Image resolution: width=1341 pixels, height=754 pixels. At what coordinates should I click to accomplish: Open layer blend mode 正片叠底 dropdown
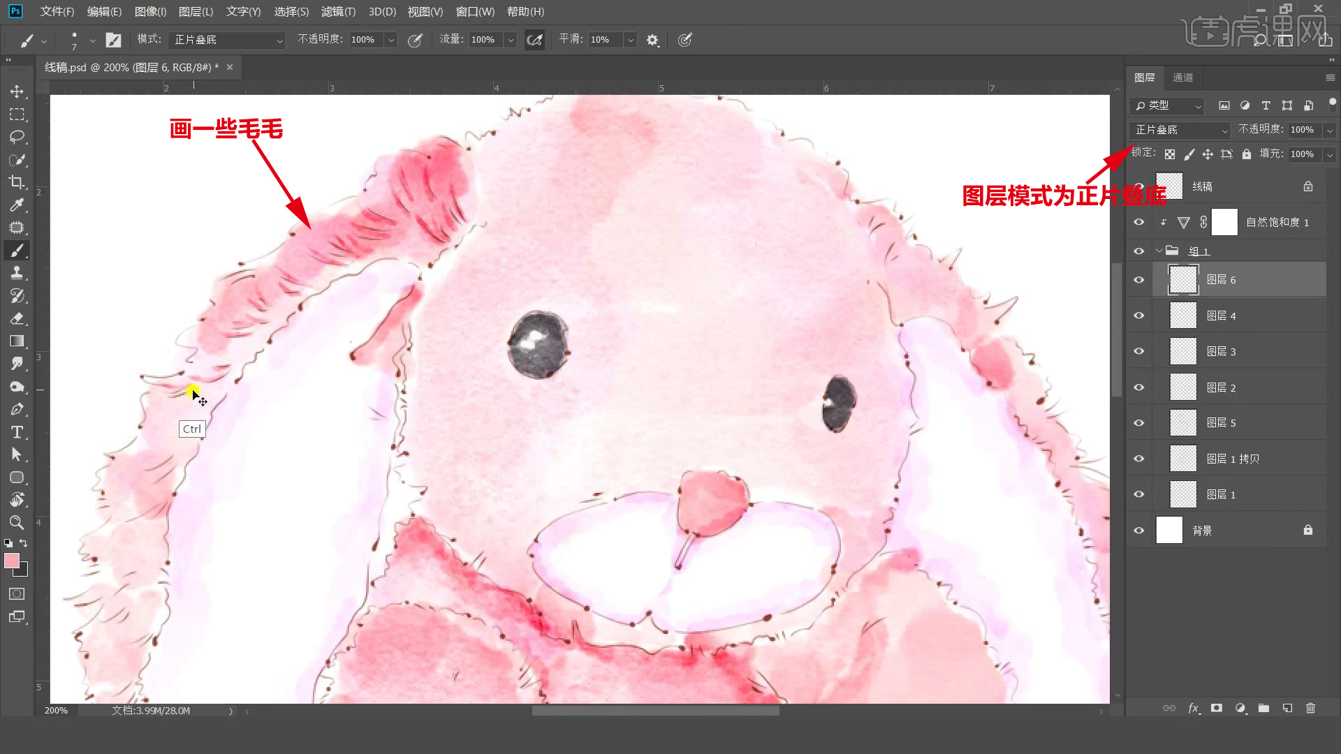coord(1180,130)
